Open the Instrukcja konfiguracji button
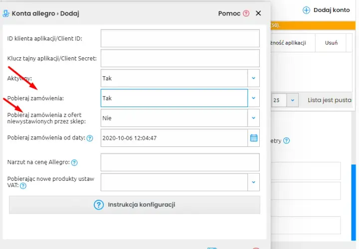359x249 pixels. point(135,205)
